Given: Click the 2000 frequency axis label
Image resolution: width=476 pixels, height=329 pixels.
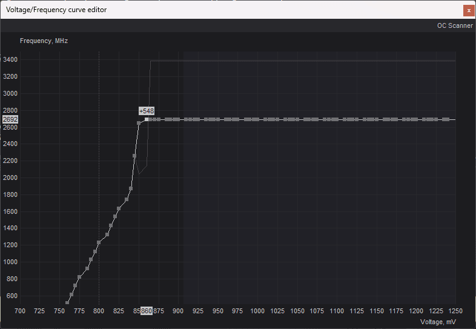Looking at the screenshot, I should coord(10,178).
